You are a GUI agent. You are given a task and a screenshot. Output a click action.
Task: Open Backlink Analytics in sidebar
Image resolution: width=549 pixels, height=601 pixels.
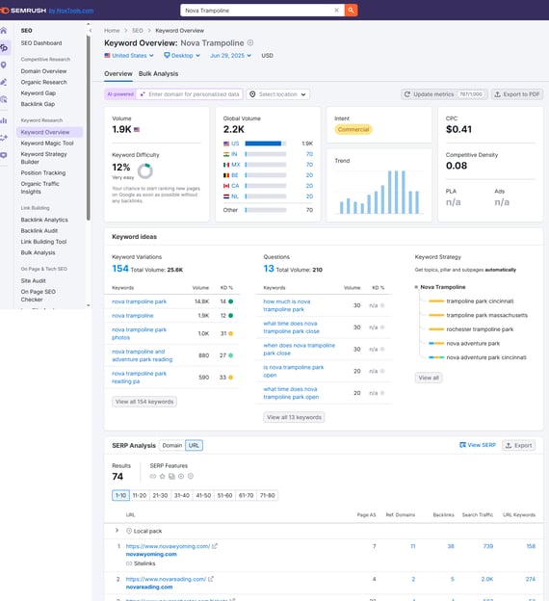pos(44,220)
